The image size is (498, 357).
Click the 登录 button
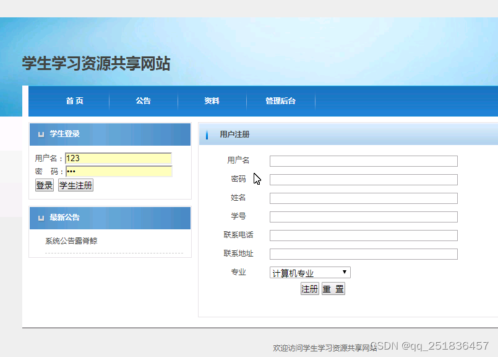coord(45,185)
